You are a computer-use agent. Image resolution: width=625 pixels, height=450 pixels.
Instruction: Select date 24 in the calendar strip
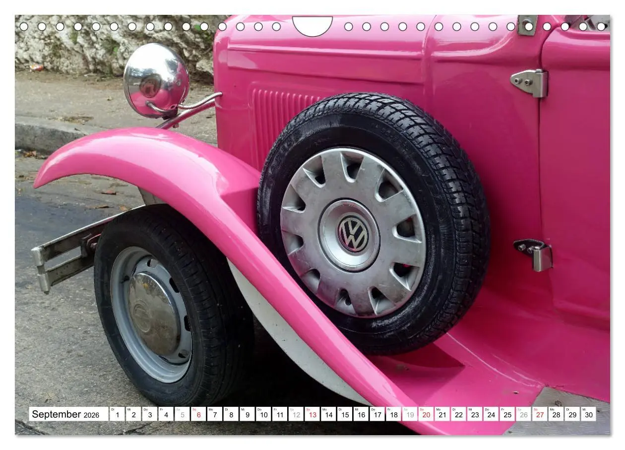click(491, 414)
